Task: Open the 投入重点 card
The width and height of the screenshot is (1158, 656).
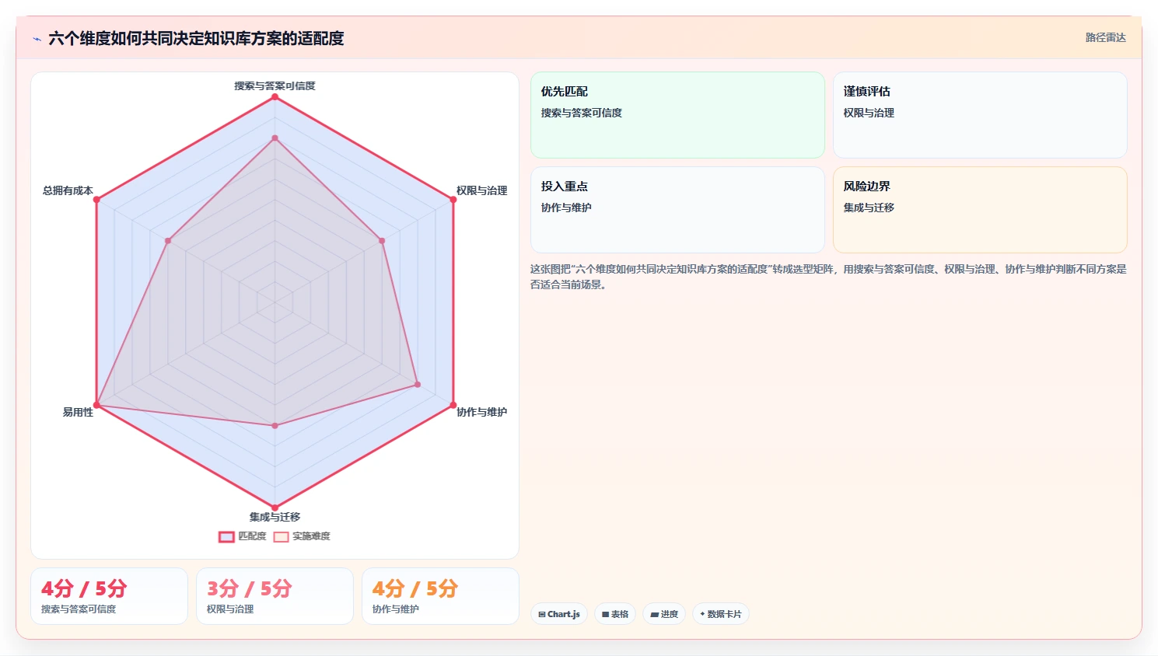Action: tap(677, 210)
